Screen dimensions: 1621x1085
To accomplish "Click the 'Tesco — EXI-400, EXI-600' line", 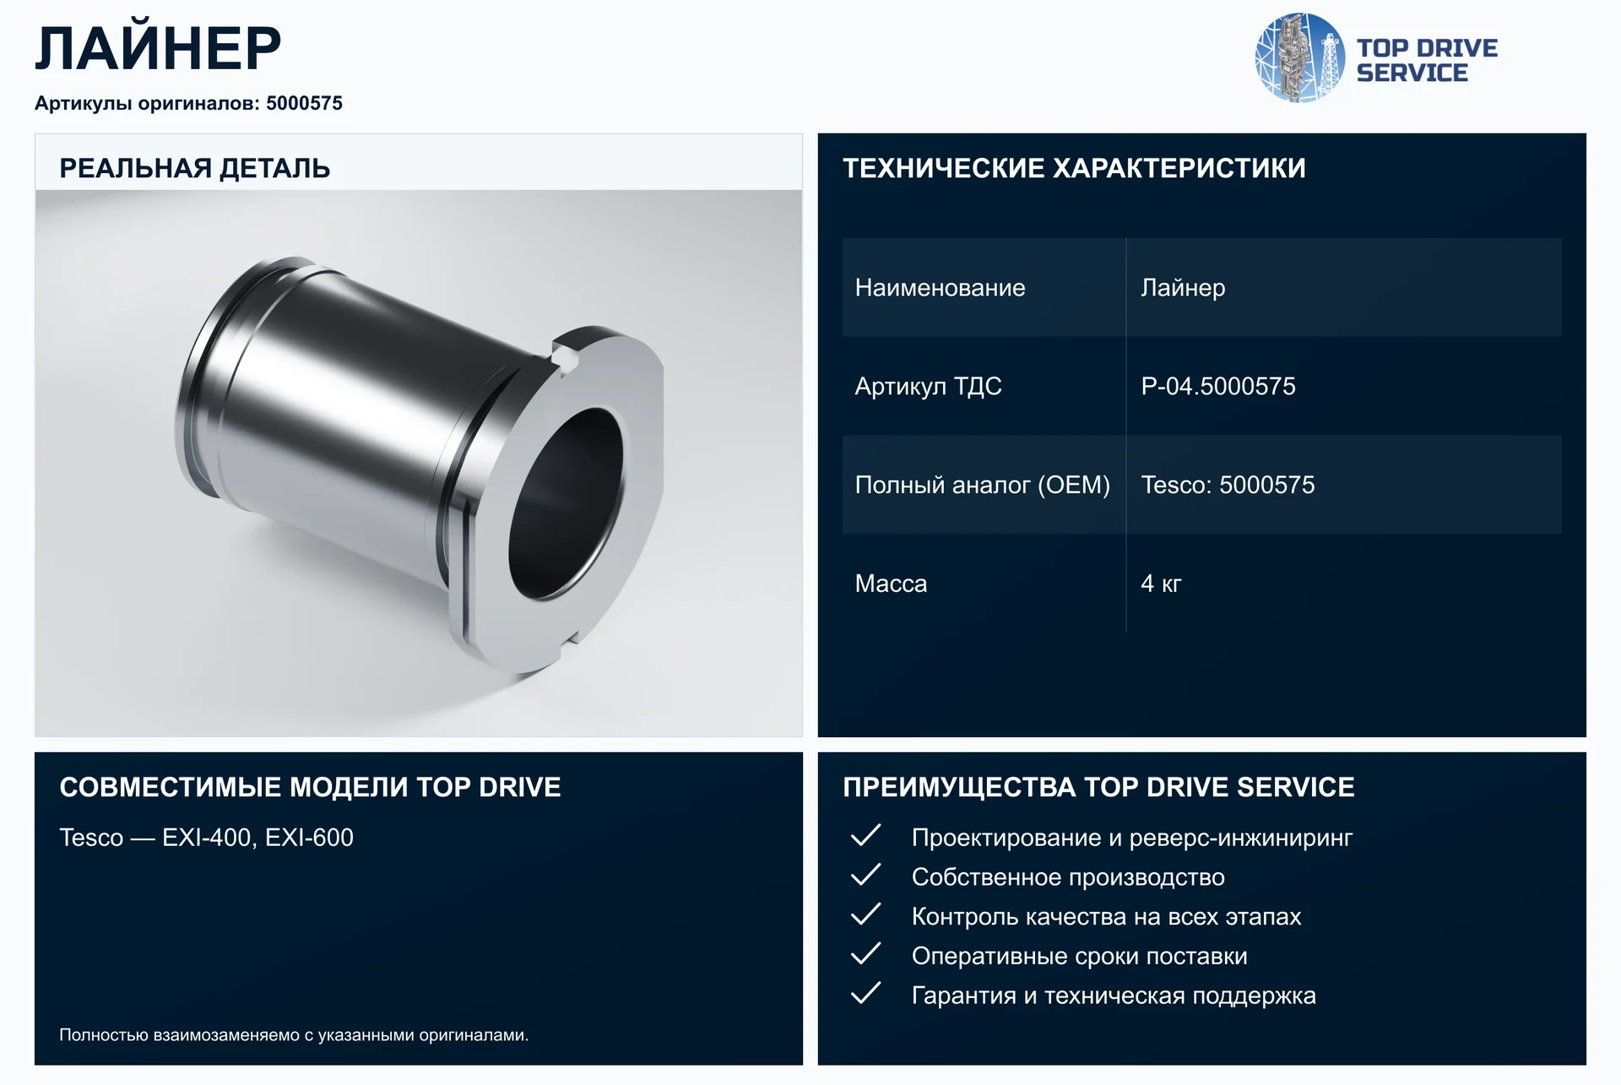I will tap(206, 838).
